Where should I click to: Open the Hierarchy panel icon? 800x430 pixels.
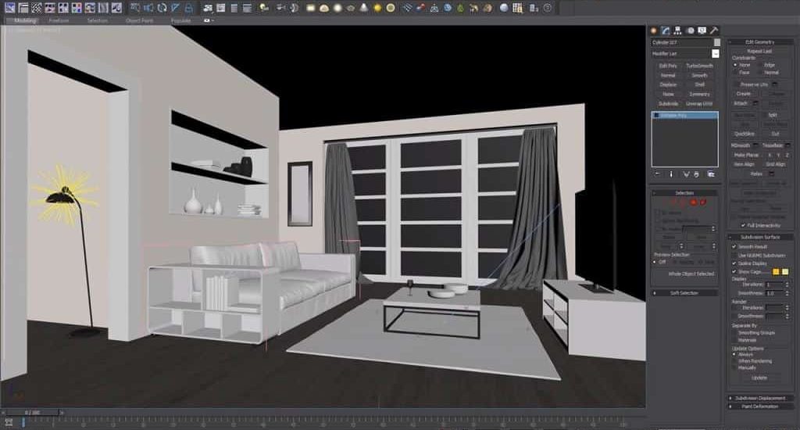coord(678,30)
